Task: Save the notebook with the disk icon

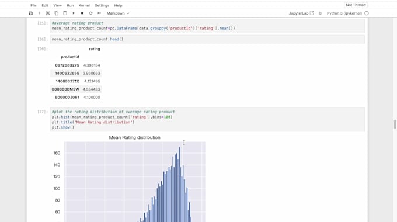Action: [30, 13]
